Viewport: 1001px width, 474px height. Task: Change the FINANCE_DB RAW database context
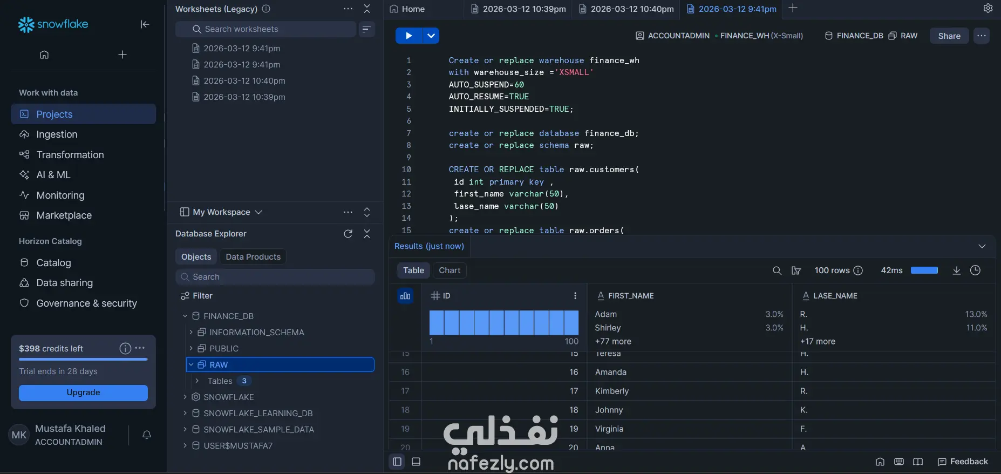tap(871, 36)
